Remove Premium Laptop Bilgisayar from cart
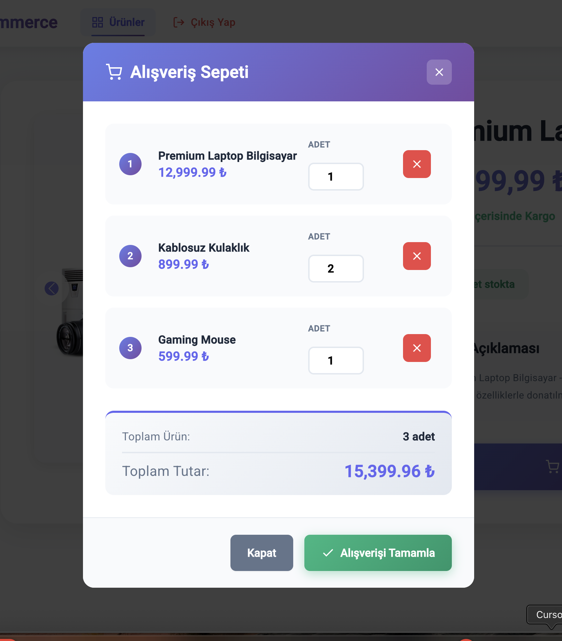 [x=417, y=164]
